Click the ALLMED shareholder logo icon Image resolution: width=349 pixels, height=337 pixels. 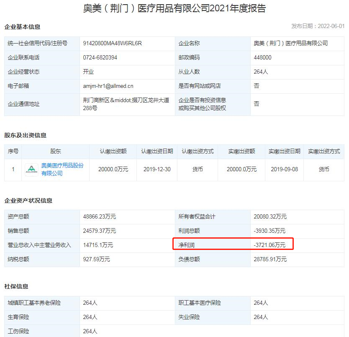(31, 170)
